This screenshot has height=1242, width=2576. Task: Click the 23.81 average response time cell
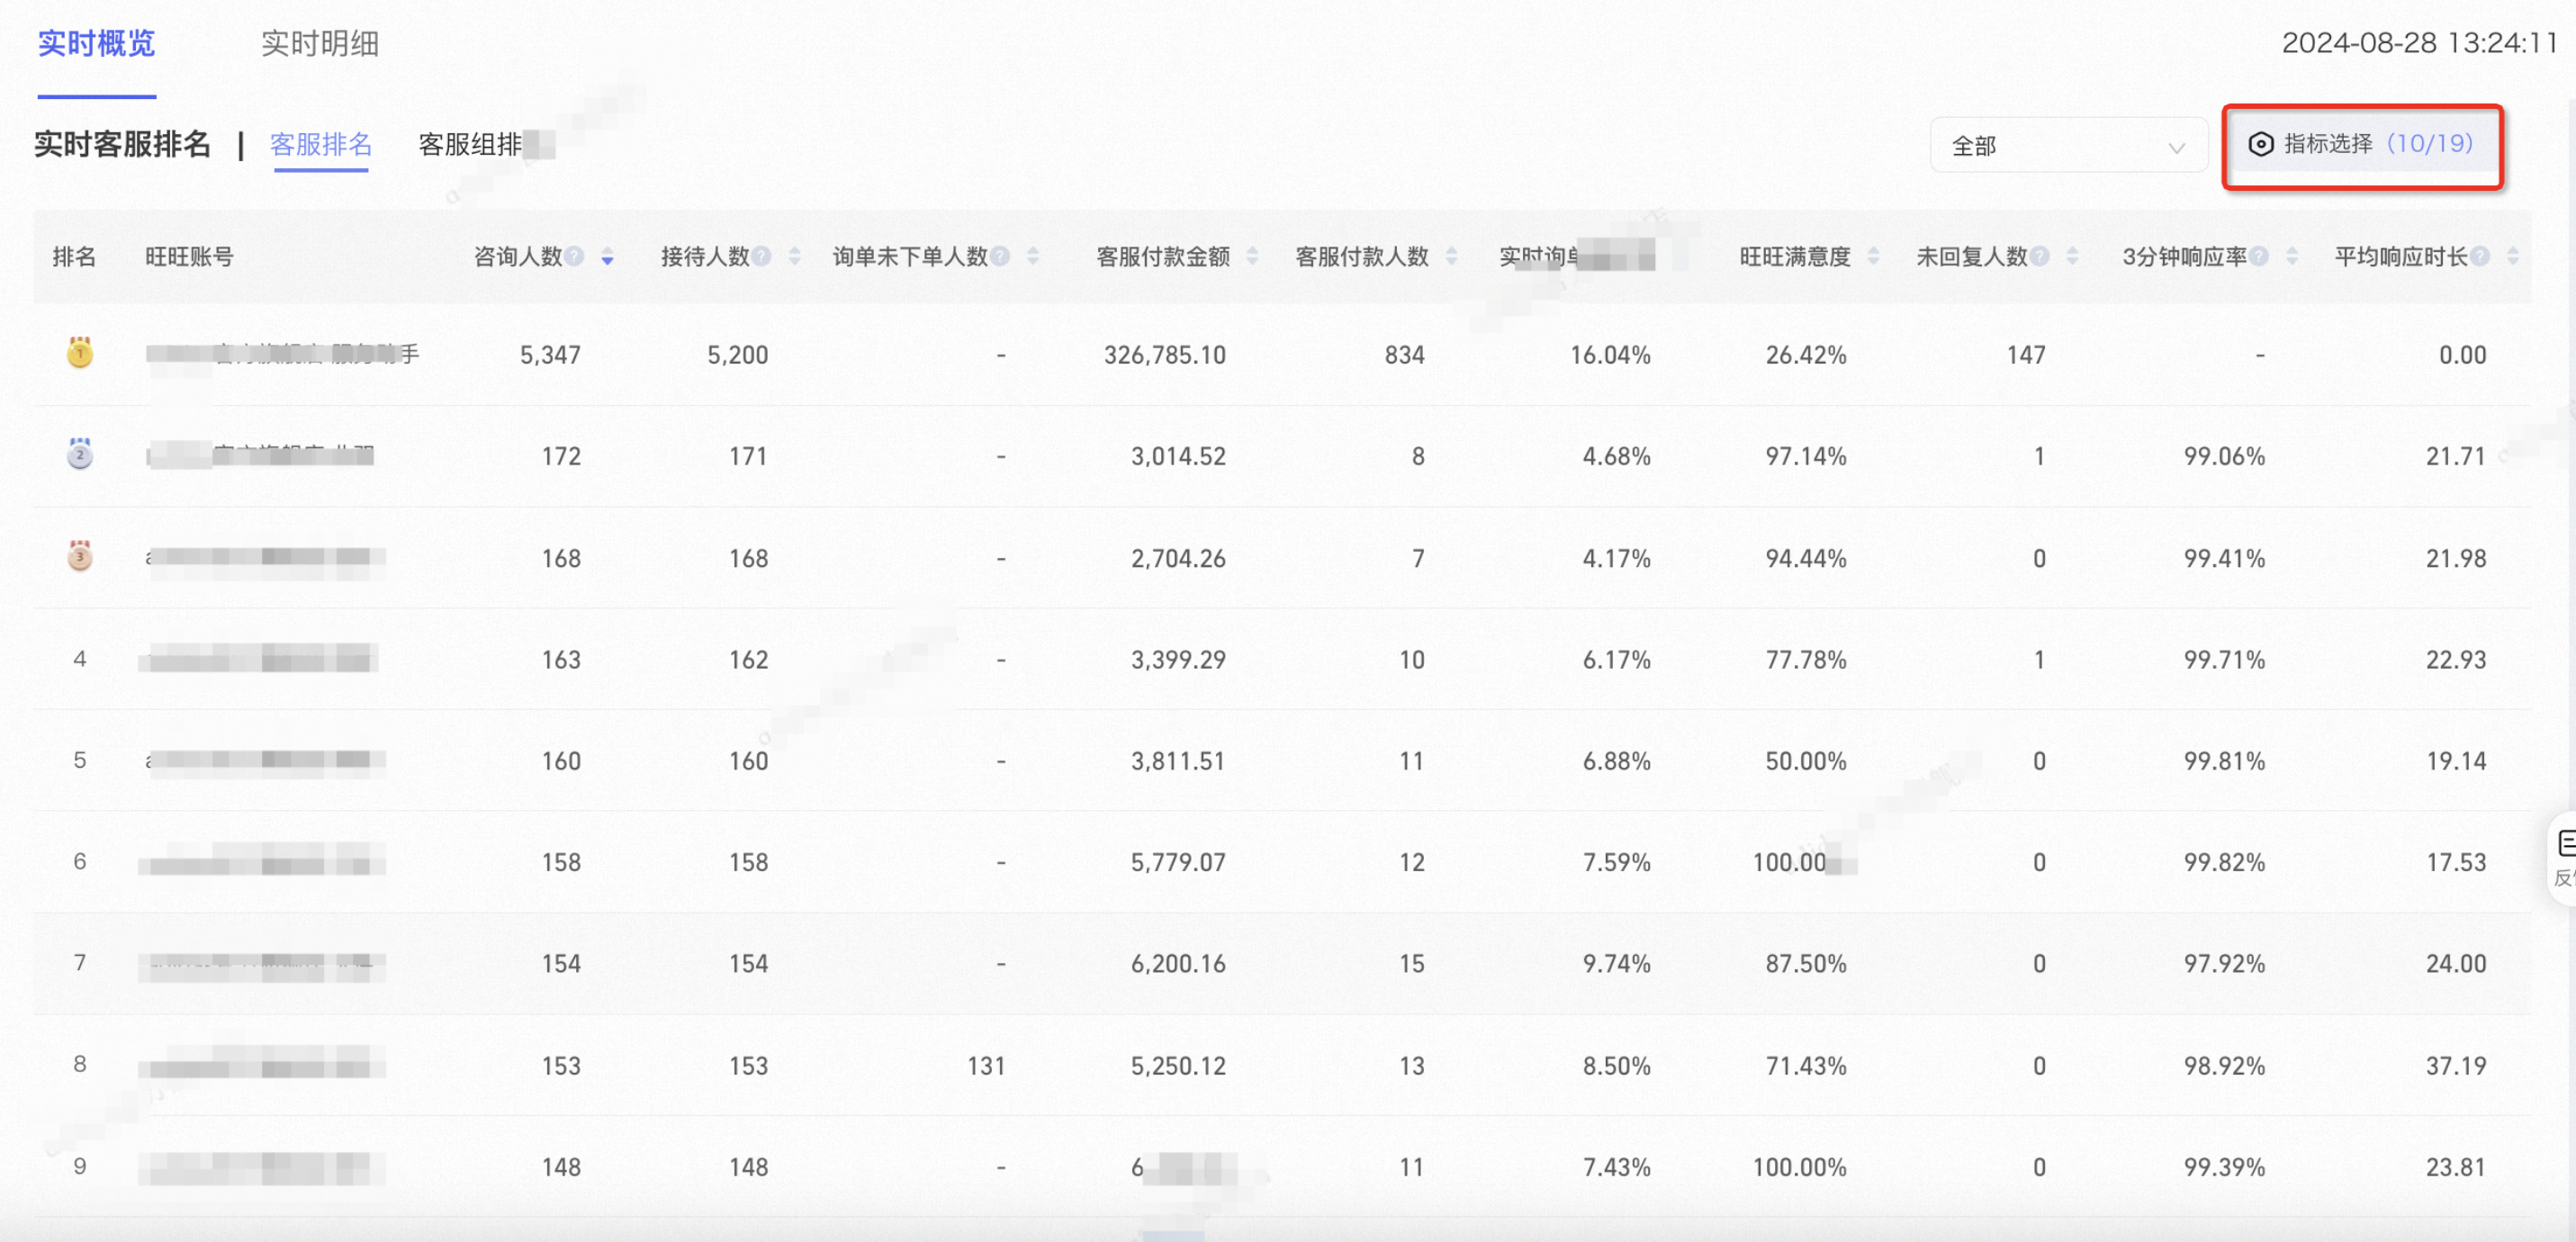2456,1168
